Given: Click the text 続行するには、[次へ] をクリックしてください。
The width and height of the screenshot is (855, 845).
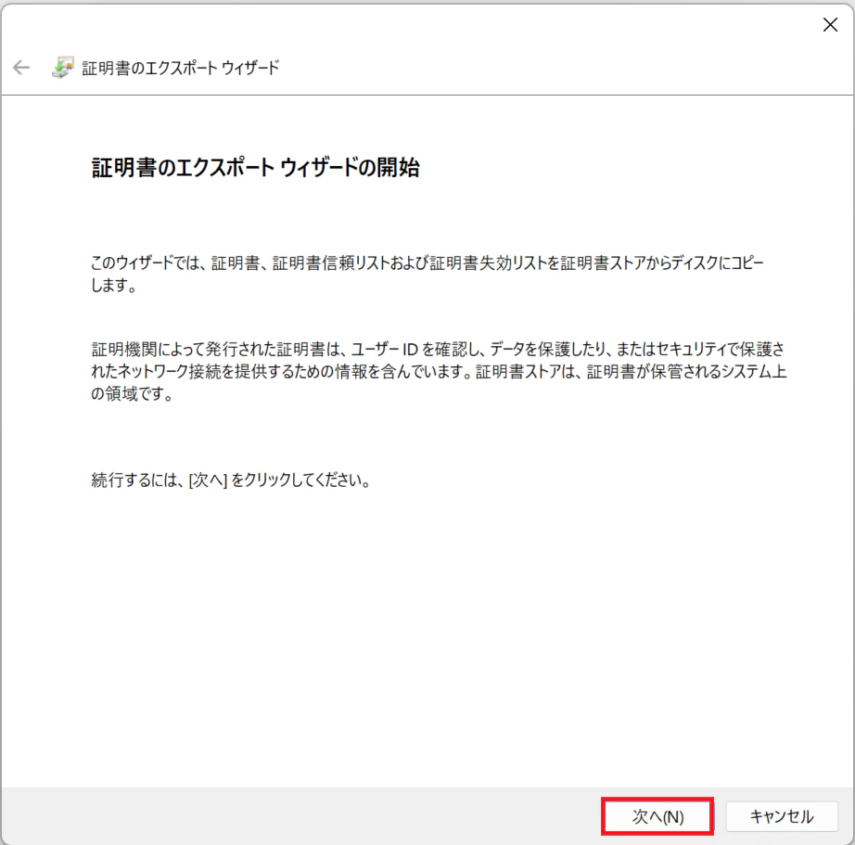Looking at the screenshot, I should 231,480.
